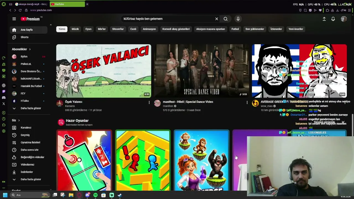Open history clock in the Opera GX sidebar
Viewport: 354px width, 199px height.
(x=4, y=119)
